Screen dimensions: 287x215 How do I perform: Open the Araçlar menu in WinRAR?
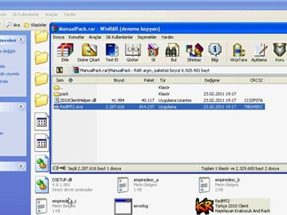point(95,37)
